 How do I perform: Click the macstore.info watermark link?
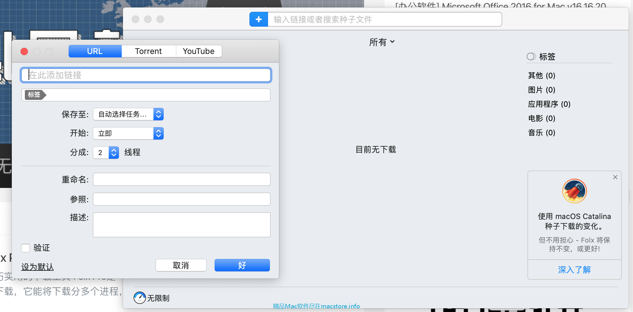tap(316, 306)
